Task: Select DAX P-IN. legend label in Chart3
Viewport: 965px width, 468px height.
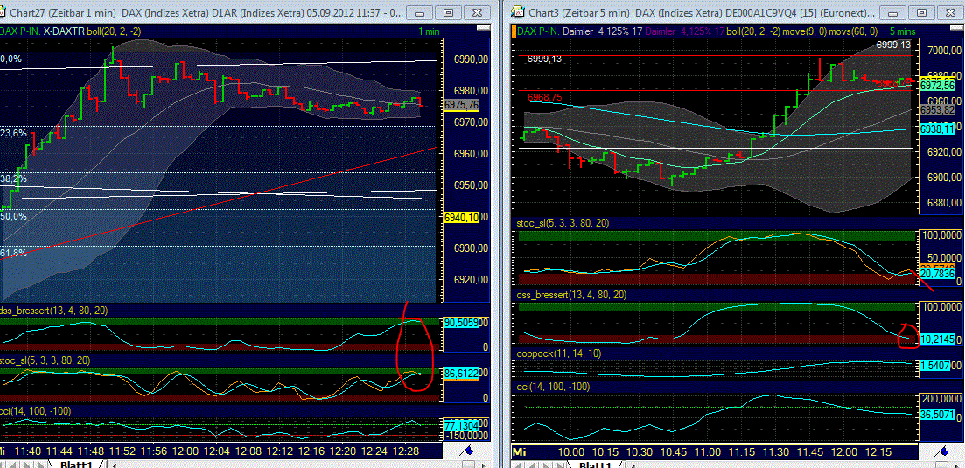Action: (538, 31)
